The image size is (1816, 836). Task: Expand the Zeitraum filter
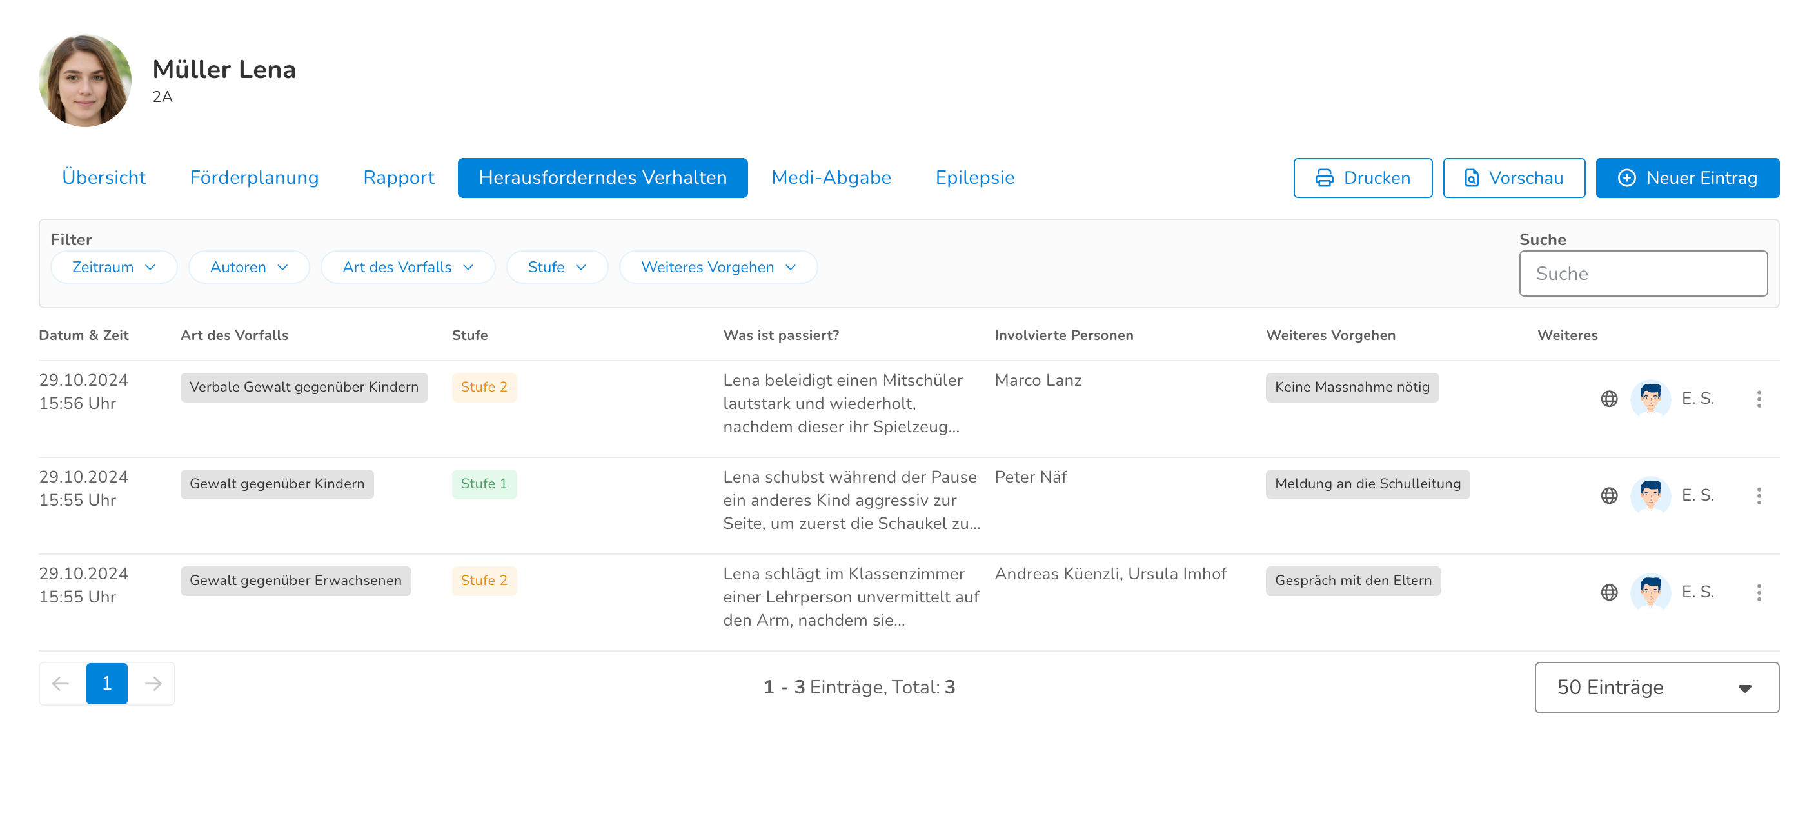tap(113, 267)
